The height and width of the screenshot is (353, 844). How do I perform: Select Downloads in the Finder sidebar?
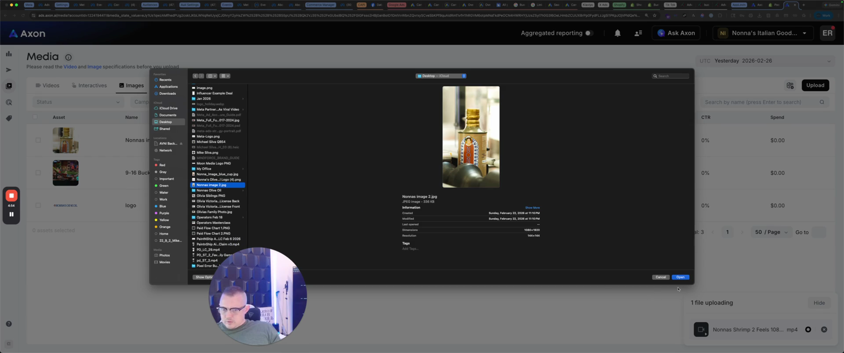tap(167, 94)
